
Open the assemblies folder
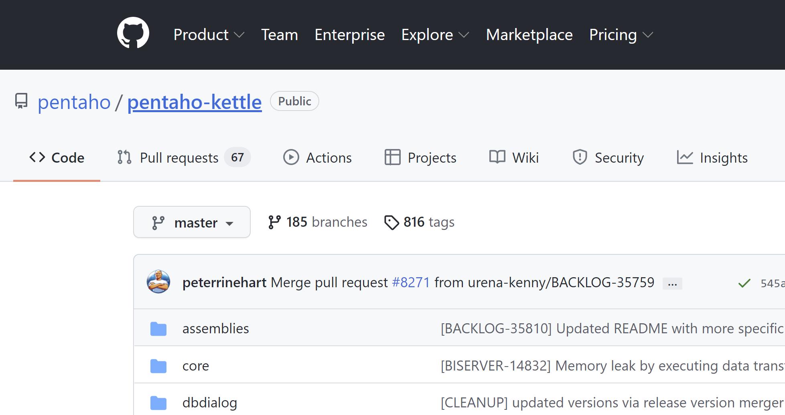[x=216, y=329]
